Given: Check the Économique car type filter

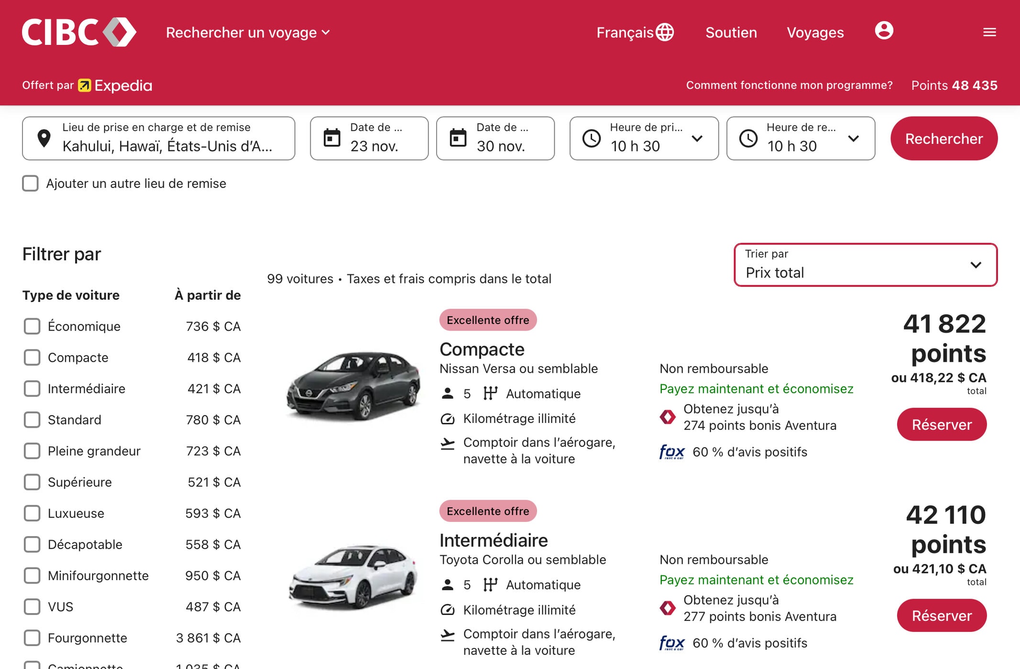Looking at the screenshot, I should click(32, 326).
